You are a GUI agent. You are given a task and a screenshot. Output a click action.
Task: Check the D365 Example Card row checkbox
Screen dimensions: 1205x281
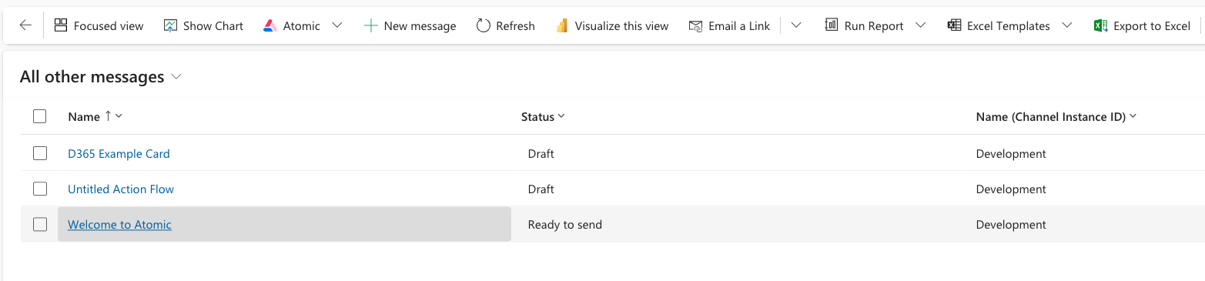(40, 153)
